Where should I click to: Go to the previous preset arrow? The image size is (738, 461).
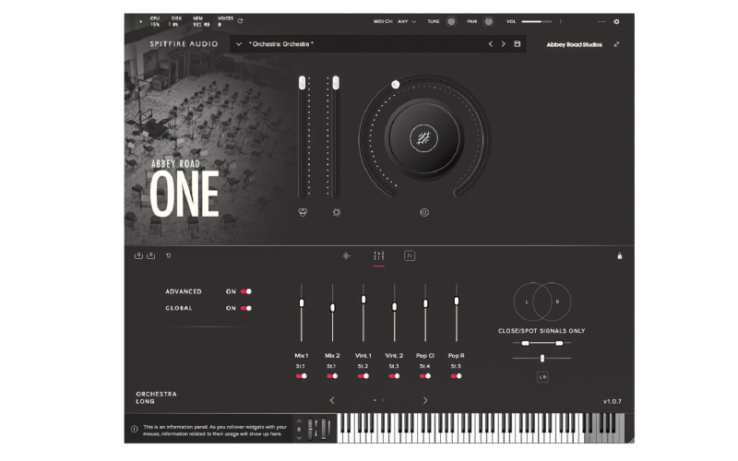click(491, 43)
